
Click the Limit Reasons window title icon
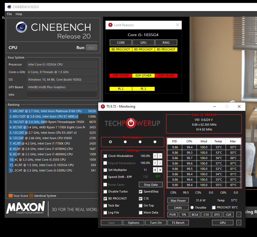110,25
